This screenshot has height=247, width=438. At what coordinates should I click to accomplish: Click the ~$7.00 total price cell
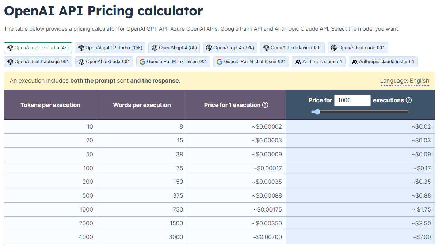point(360,237)
